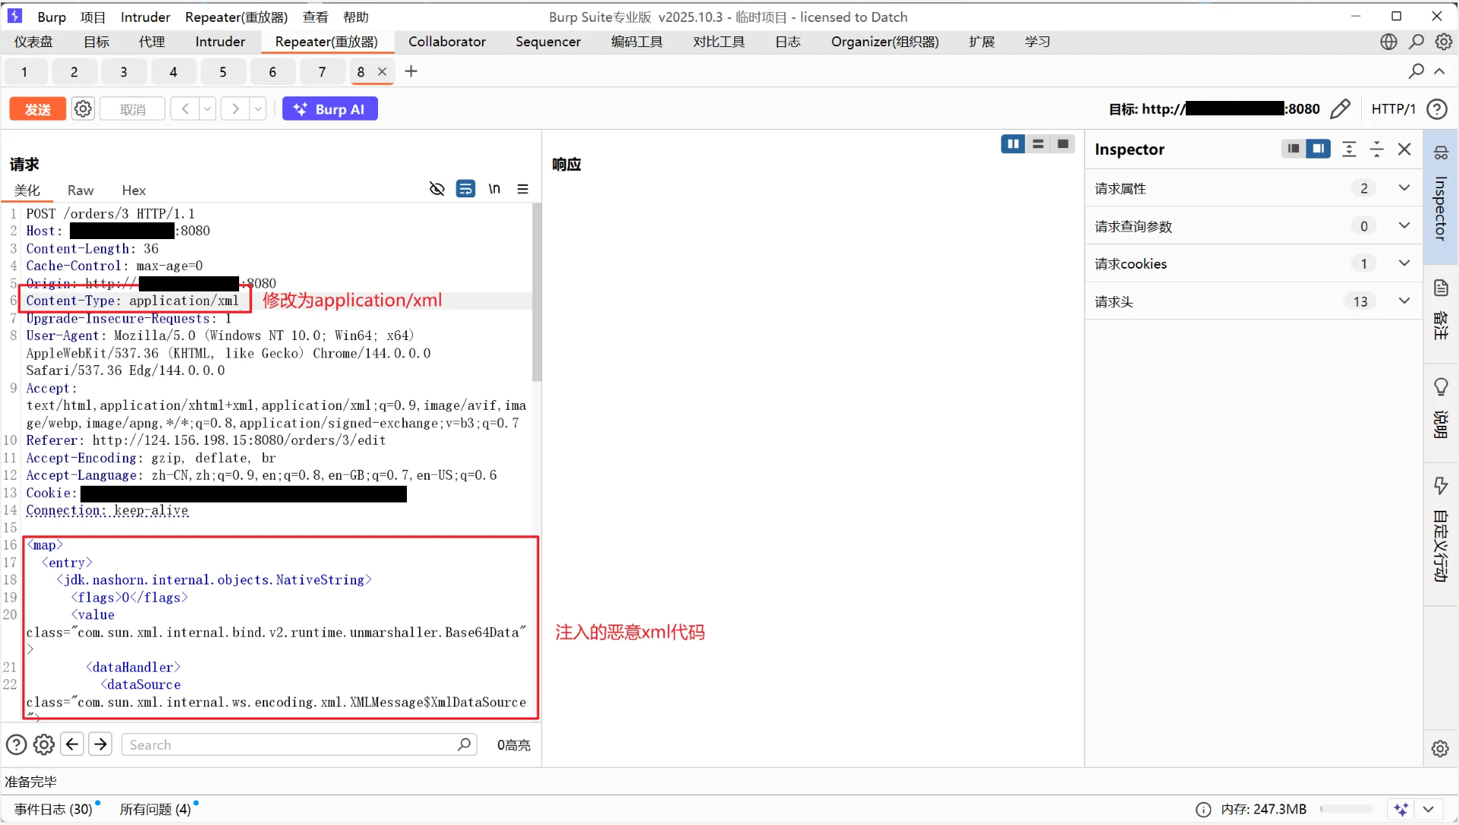The height and width of the screenshot is (825, 1459).
Task: Jump to next search match arrow
Action: point(100,745)
